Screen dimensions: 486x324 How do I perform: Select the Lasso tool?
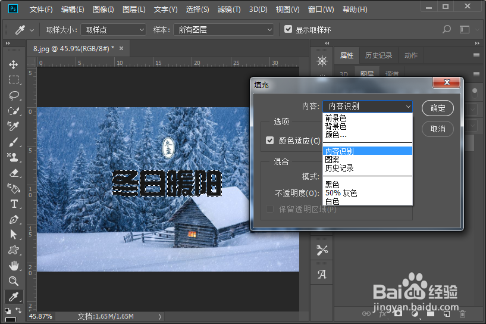click(x=13, y=95)
